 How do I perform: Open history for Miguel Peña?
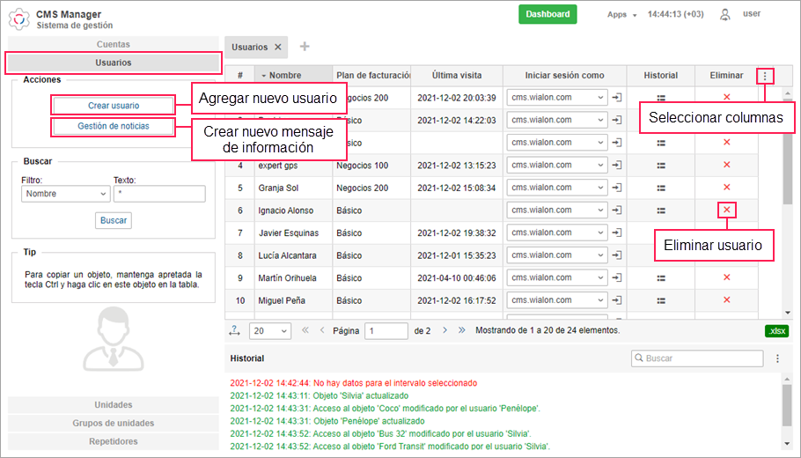(661, 300)
